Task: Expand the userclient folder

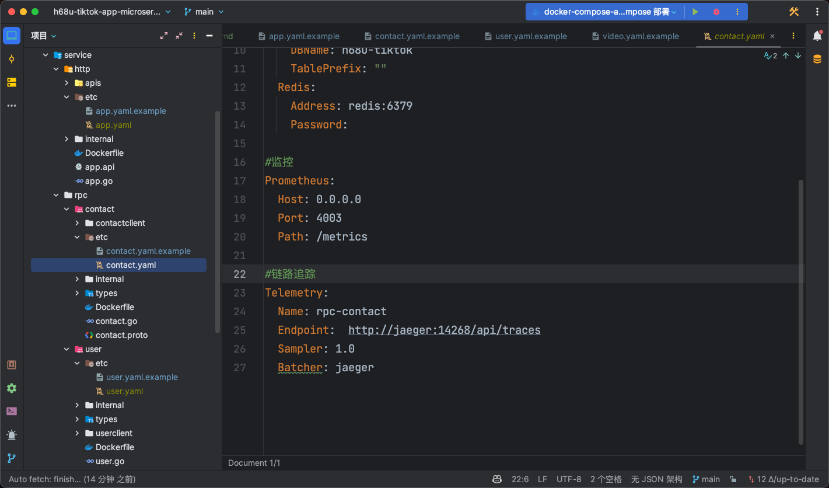Action: click(x=77, y=433)
